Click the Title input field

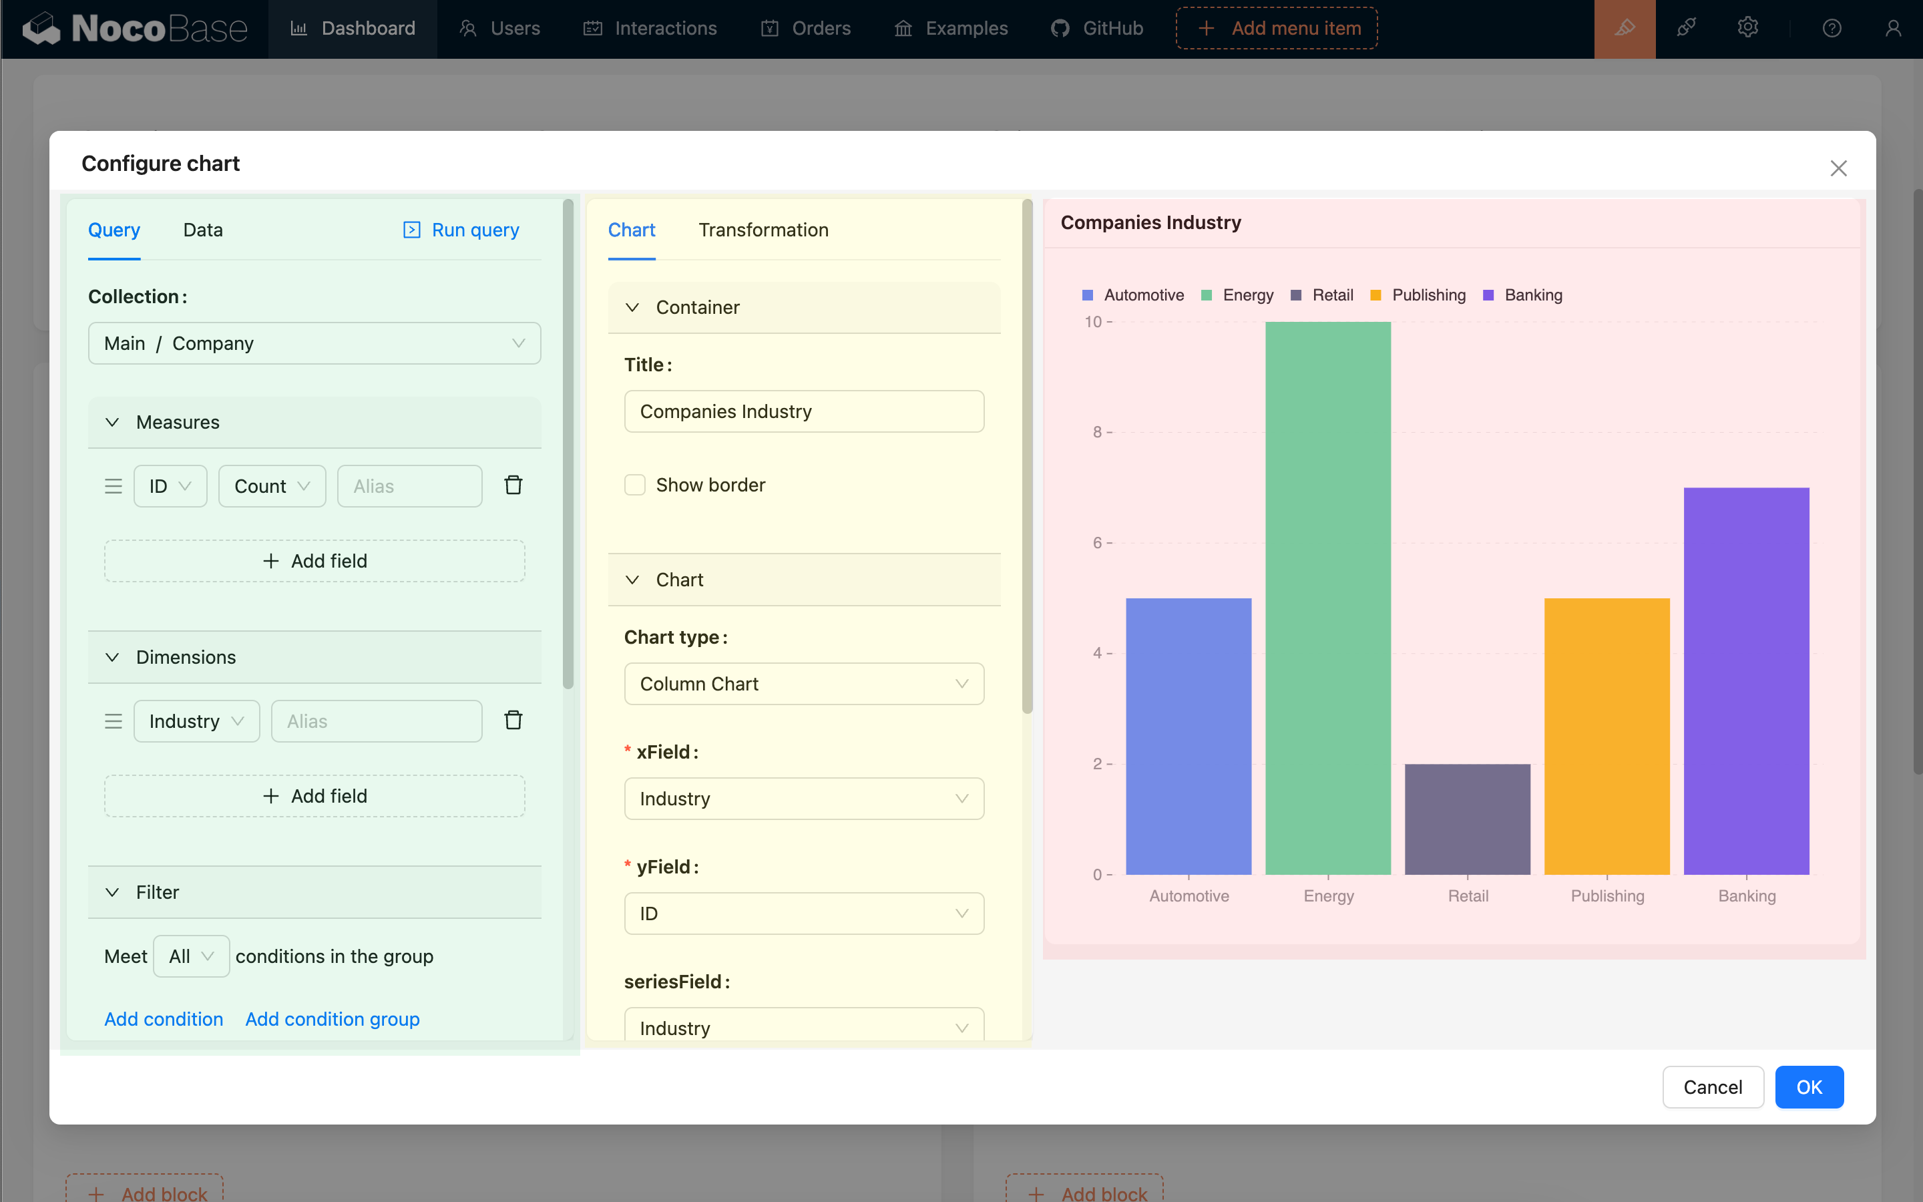[x=803, y=411]
